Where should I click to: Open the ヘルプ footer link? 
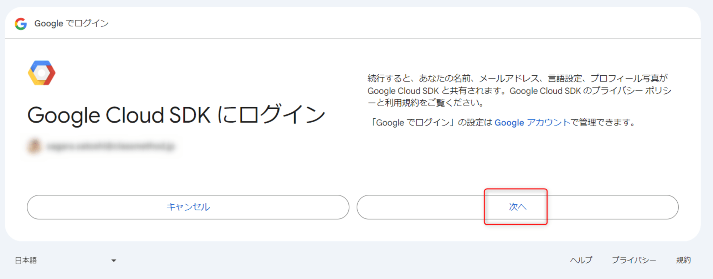pos(581,260)
